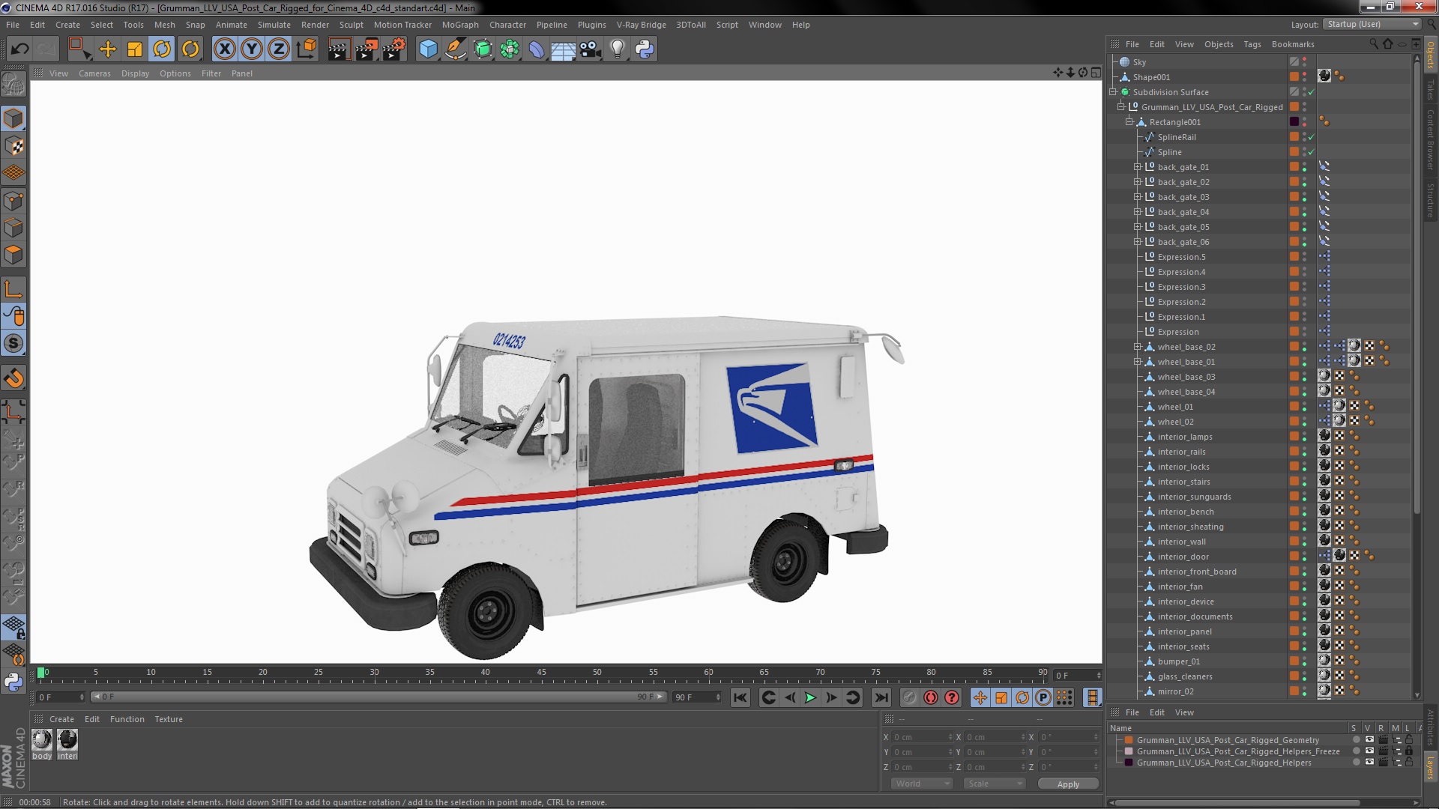Toggle Parameter P keyframe recording

(1043, 697)
